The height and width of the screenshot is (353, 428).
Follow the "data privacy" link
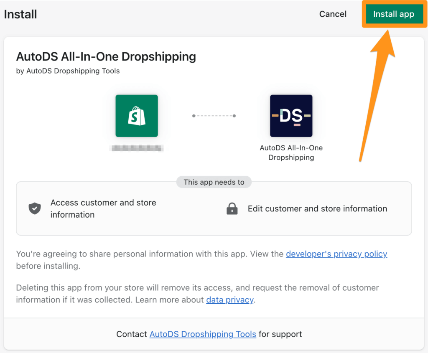[x=229, y=300]
